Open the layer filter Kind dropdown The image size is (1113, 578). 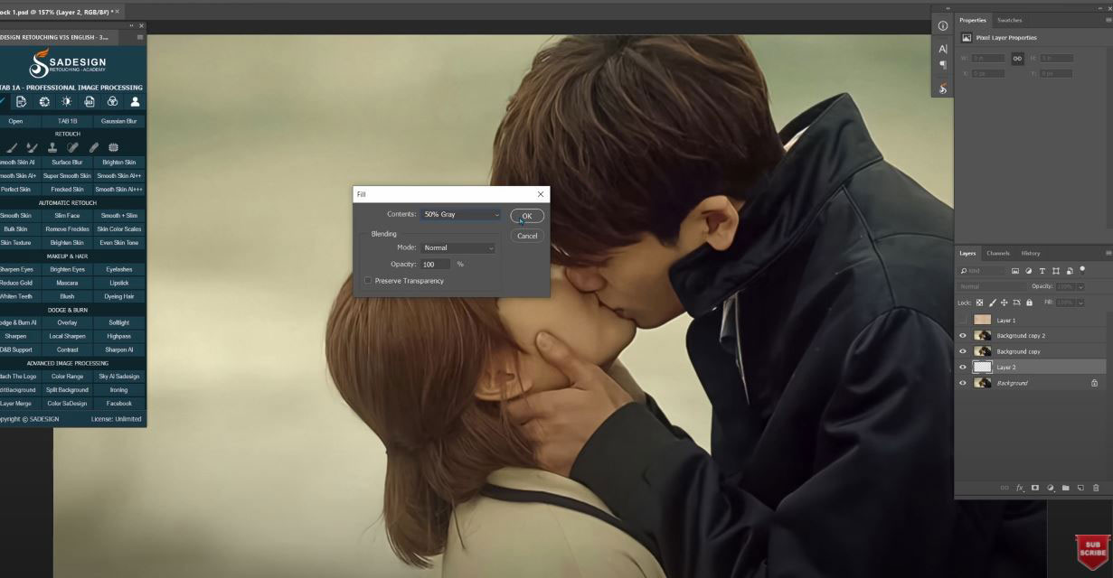(x=981, y=271)
